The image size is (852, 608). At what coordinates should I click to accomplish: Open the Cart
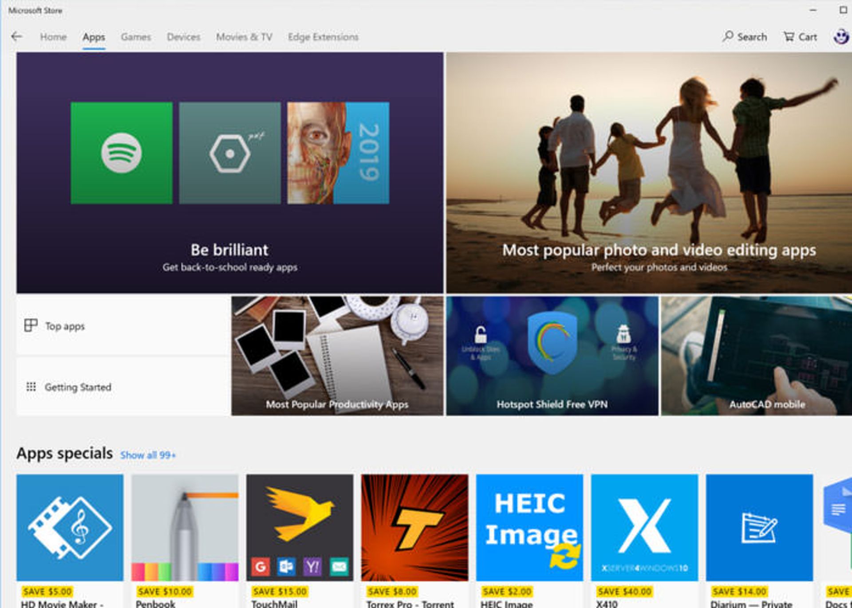tap(800, 37)
